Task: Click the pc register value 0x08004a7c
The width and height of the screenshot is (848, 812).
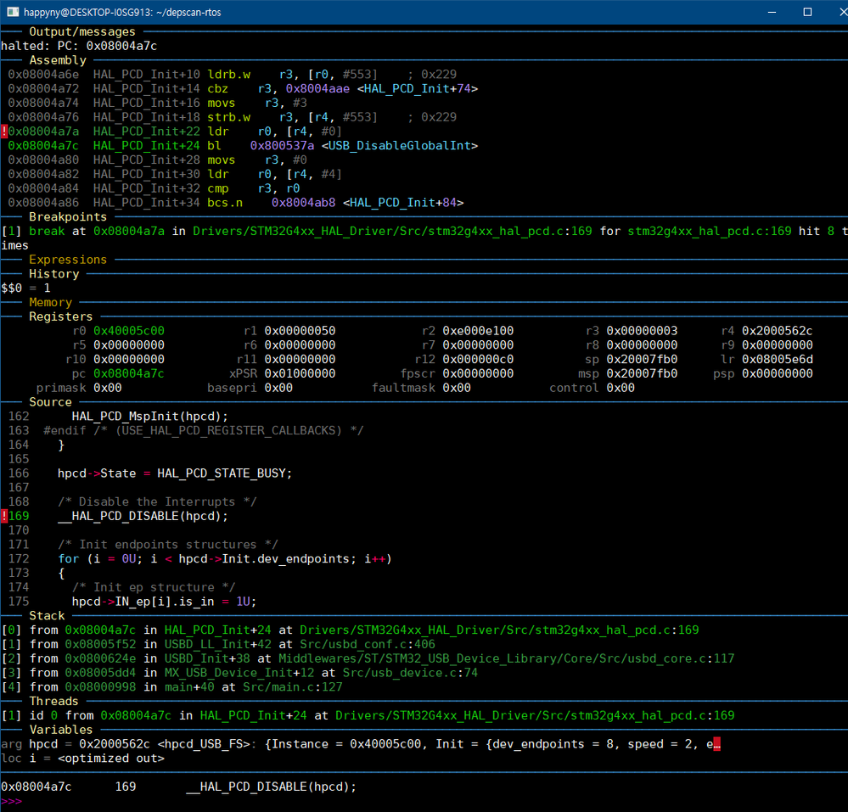Action: tap(129, 373)
